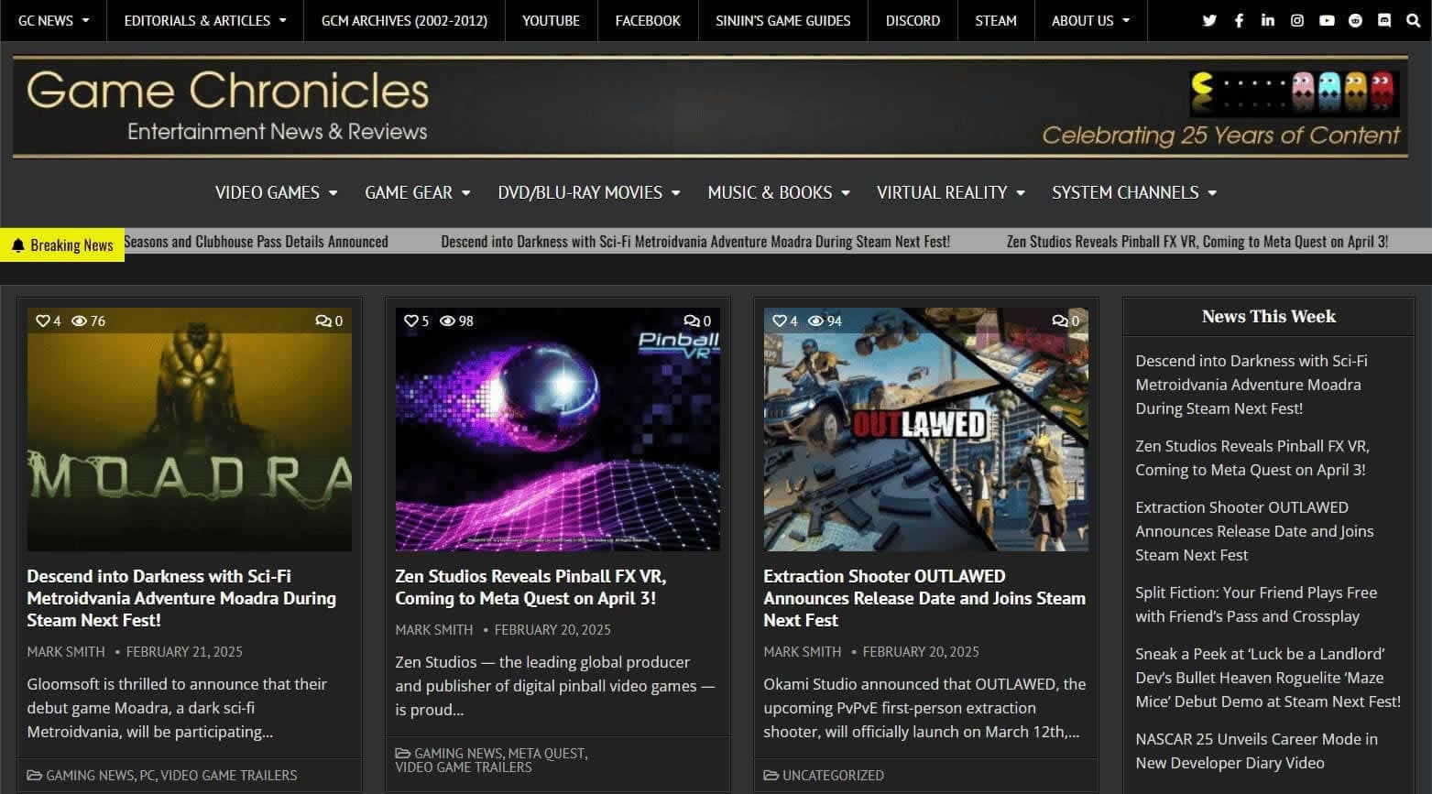The width and height of the screenshot is (1432, 794).
Task: Open the GC News dropdown
Action: pyautogui.click(x=53, y=20)
